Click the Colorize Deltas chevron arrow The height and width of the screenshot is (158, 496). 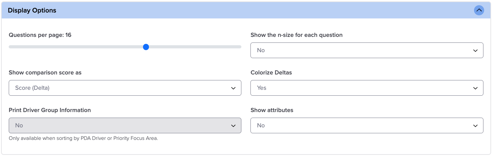475,88
